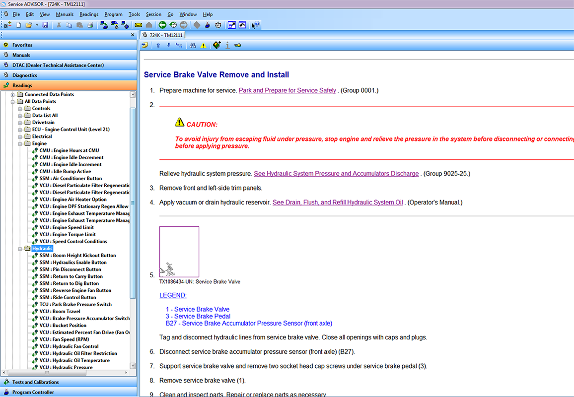Click the gray forward arrow icon

point(184,25)
